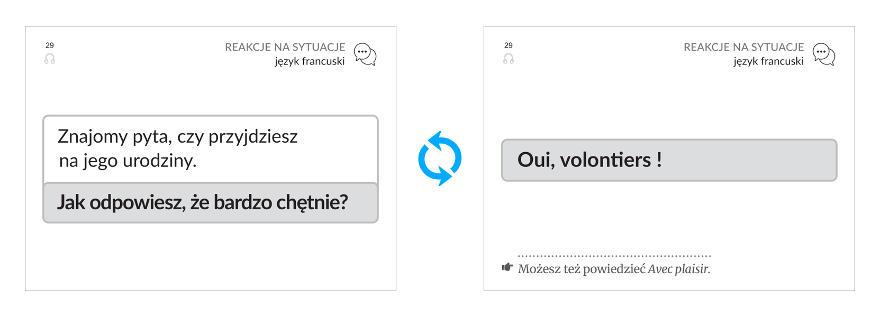Click the dotted separator line above the tip
The width and height of the screenshot is (880, 317).
pyautogui.click(x=614, y=256)
